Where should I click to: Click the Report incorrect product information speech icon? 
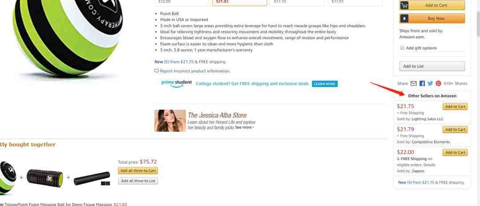pyautogui.click(x=156, y=71)
